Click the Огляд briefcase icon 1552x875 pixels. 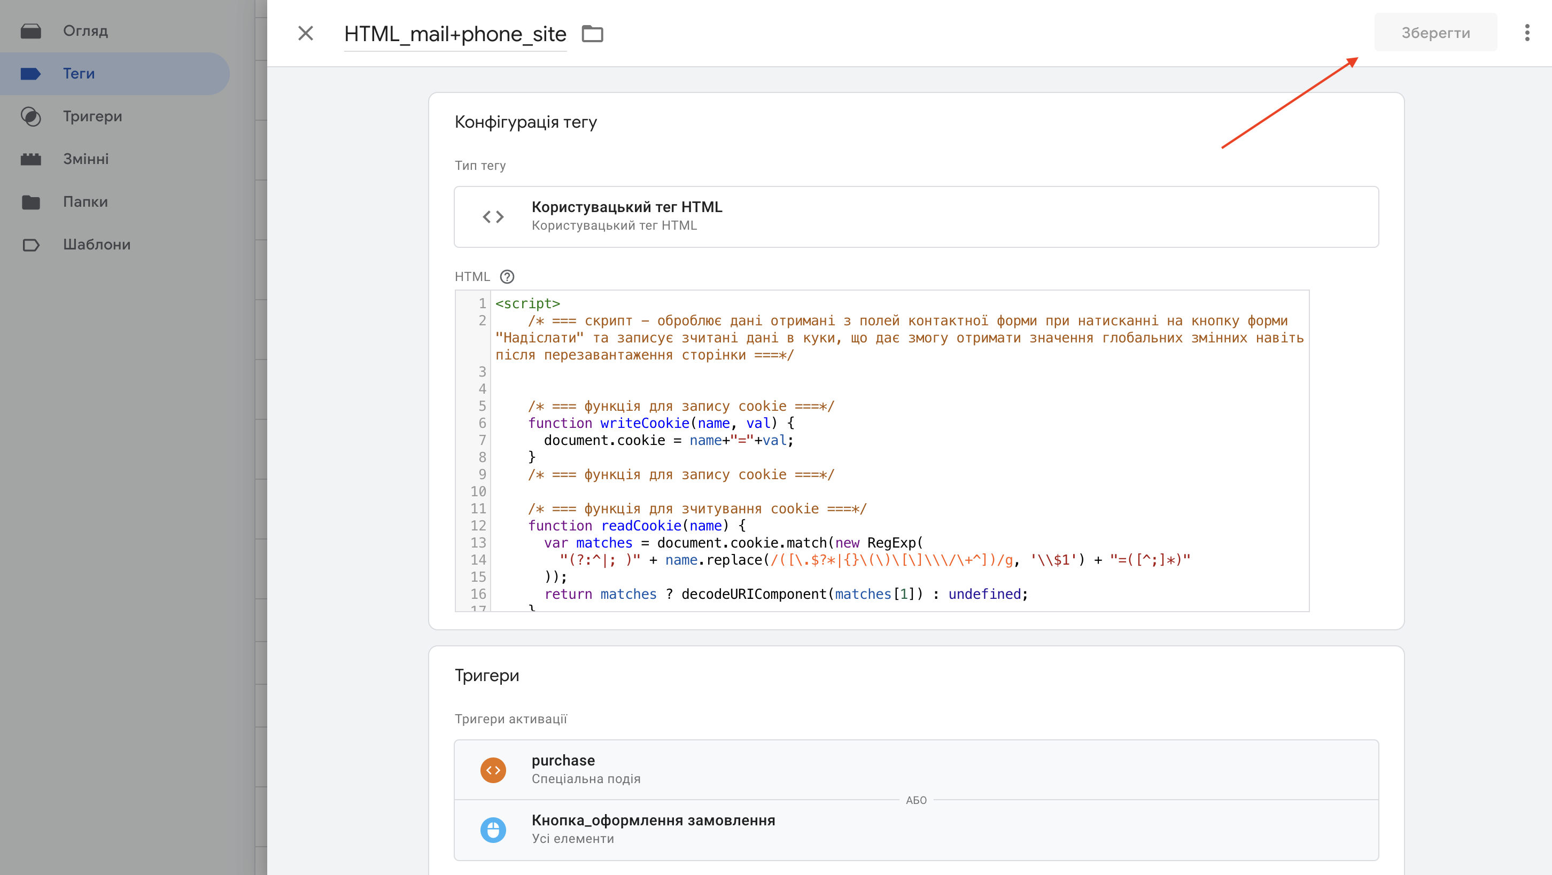30,30
